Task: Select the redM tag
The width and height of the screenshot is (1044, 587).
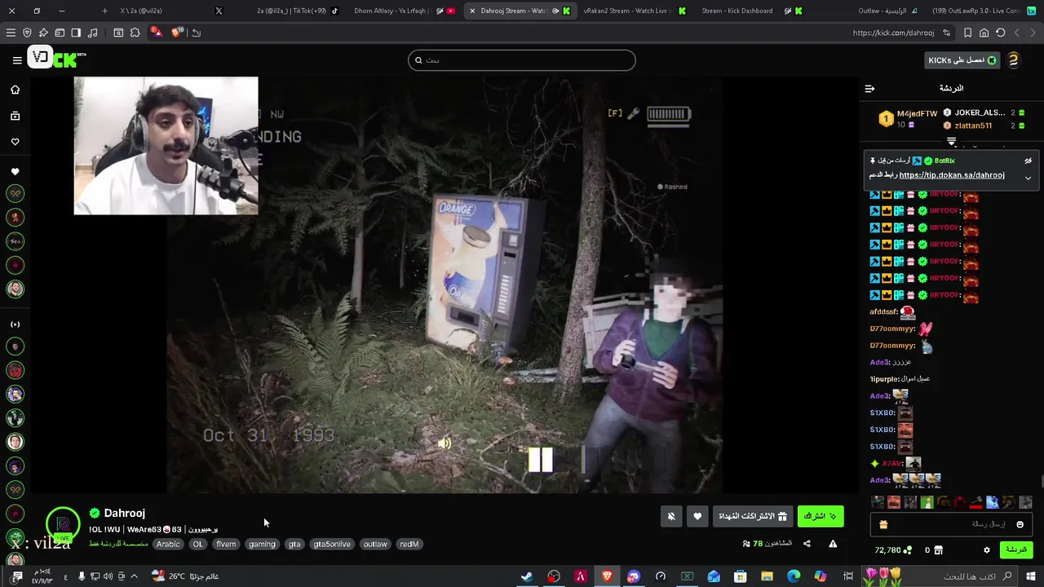Action: pos(409,544)
